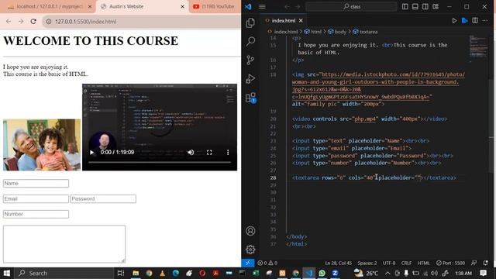
Task: Open the Extensions view
Action: coord(250,98)
